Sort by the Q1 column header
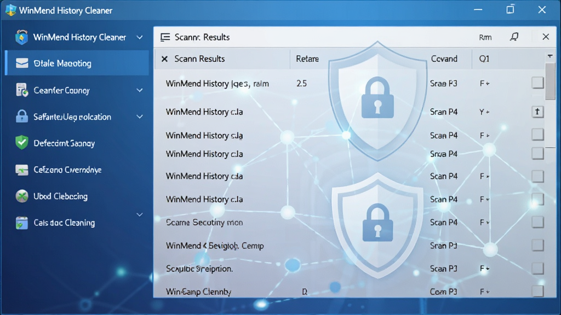Screen dimensions: 561x315 (484, 59)
